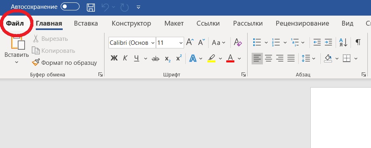Viewport: 371px width, 148px height.
Task: Click the sort АЯ icon
Action: 343,42
